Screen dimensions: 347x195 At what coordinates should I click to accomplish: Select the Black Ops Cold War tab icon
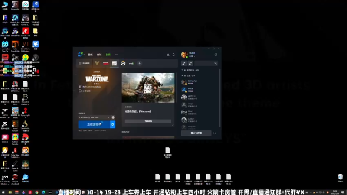(x=106, y=63)
